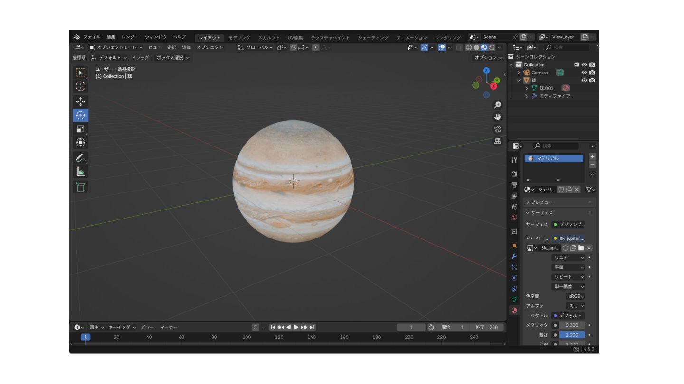Hide the Camera object in viewport

(584, 73)
